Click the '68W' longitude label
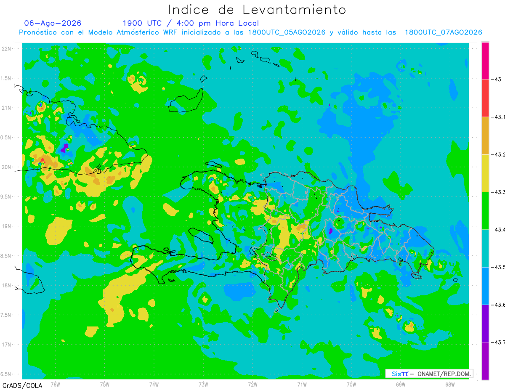505x390 pixels. 450,384
